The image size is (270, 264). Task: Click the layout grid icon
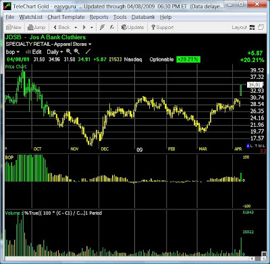[252, 27]
